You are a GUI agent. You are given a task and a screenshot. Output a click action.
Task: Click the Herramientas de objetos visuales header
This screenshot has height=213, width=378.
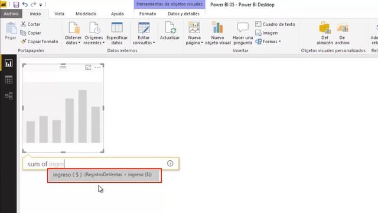pyautogui.click(x=170, y=4)
